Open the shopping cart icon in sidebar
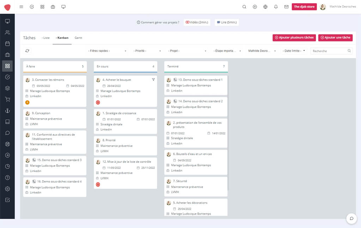Screen dimensions: 361x228 pos(7,100)
